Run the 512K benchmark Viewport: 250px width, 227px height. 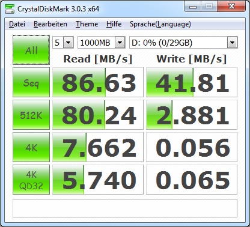31,115
